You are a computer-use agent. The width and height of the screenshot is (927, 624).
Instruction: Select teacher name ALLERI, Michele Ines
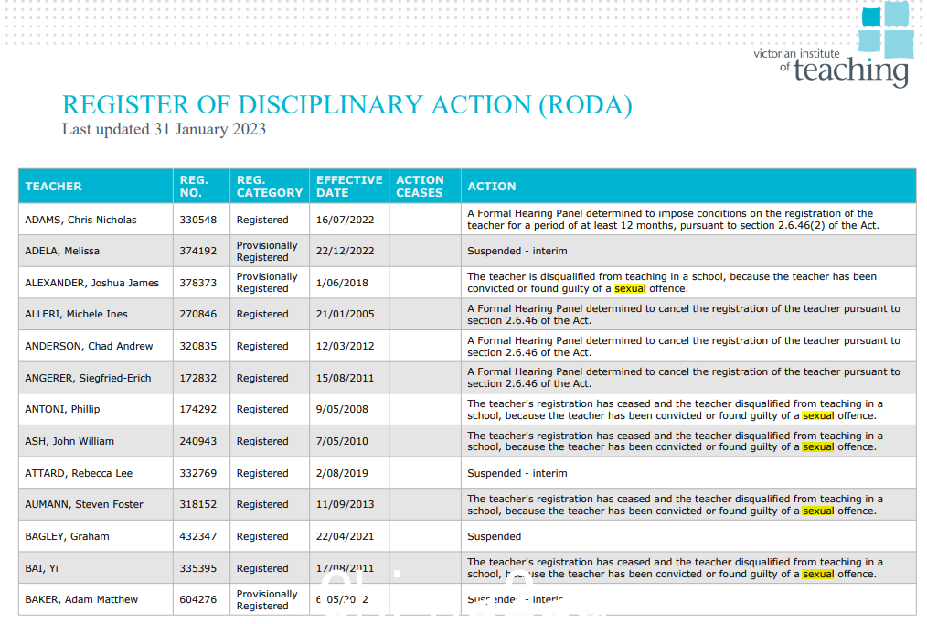76,314
